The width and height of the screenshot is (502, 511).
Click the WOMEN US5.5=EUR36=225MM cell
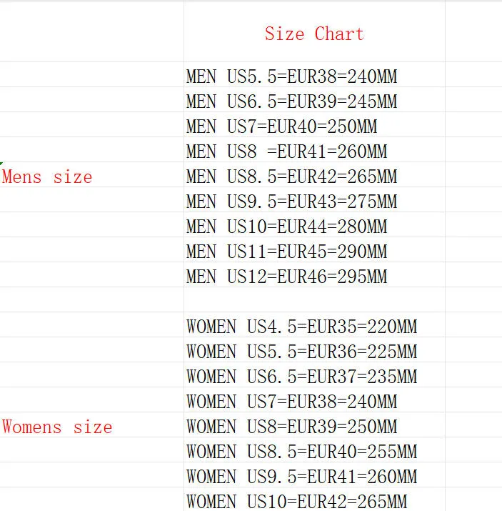click(x=314, y=349)
